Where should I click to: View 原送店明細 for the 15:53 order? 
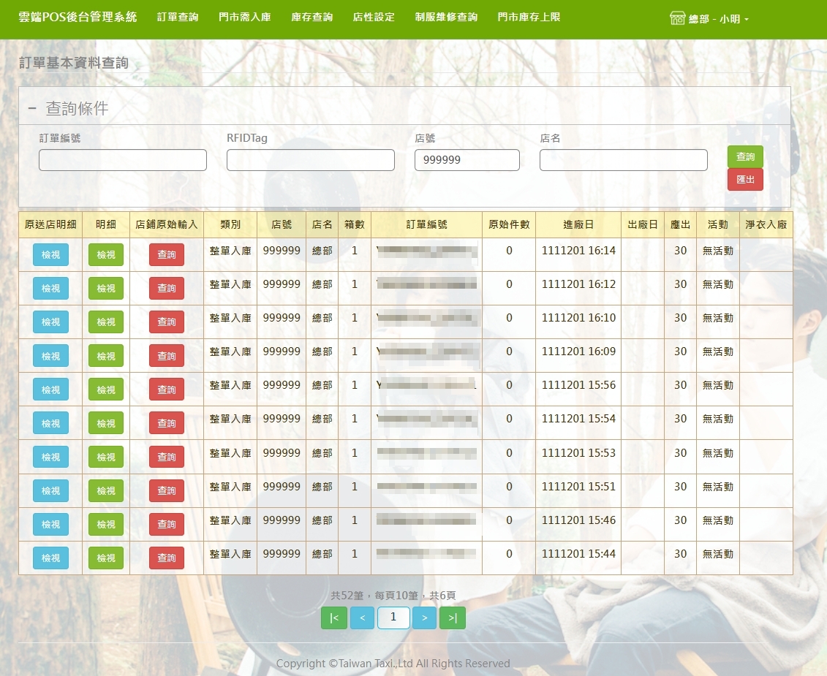point(50,457)
